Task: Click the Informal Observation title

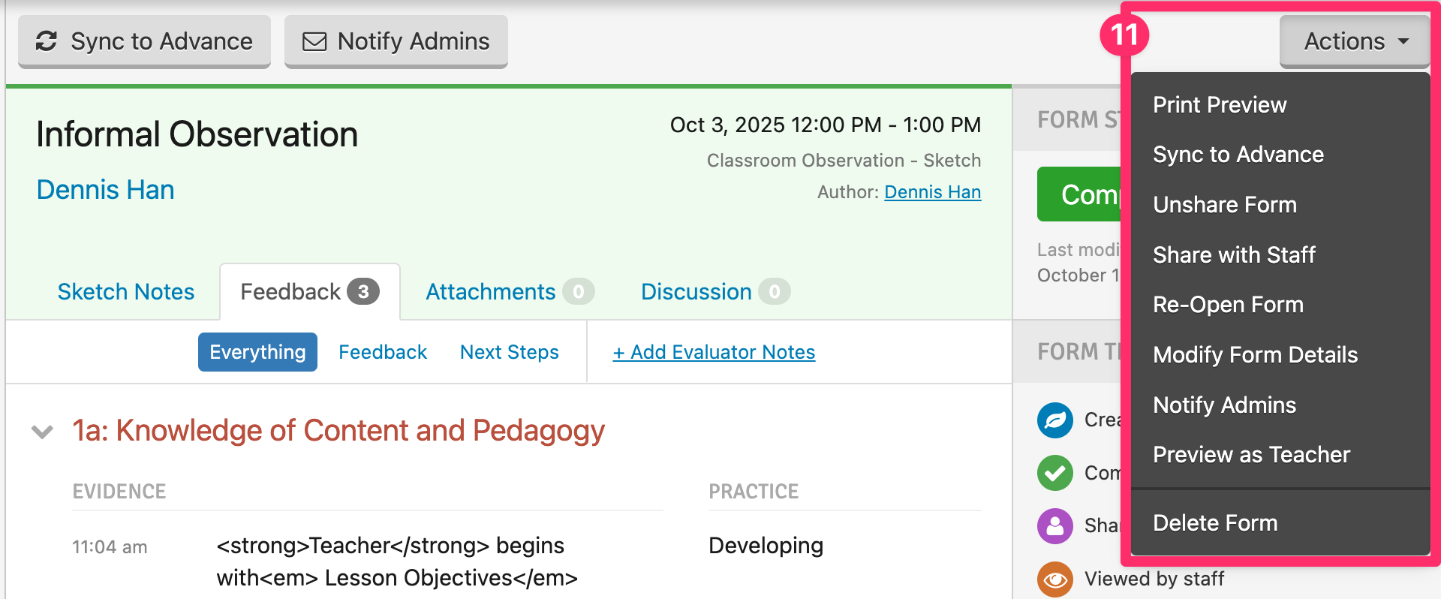Action: click(x=197, y=135)
